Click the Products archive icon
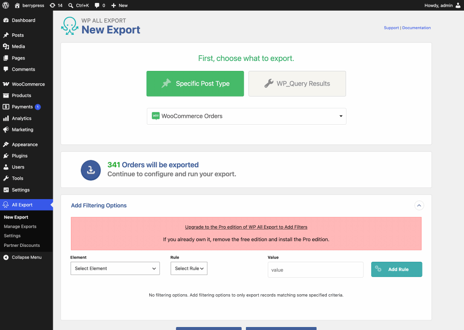 6,96
